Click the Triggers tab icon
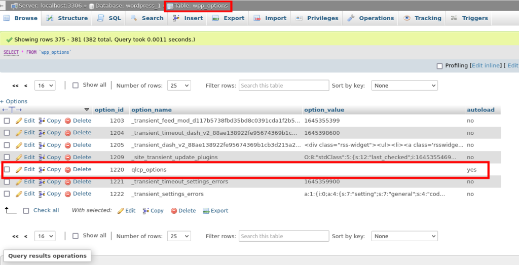Screen dimensions: 519x265 point(454,18)
